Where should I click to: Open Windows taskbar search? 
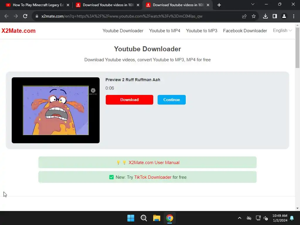click(144, 218)
